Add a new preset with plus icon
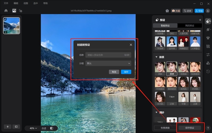This screenshot has width=212, height=133. [x=200, y=20]
